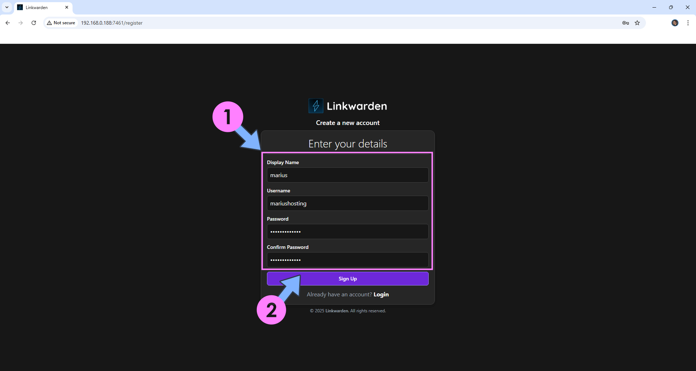
Task: Open the Chrome profile avatar
Action: click(x=675, y=23)
